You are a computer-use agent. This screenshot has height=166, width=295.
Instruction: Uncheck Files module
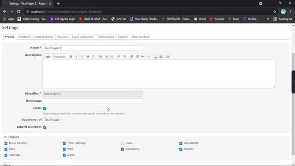6,149
